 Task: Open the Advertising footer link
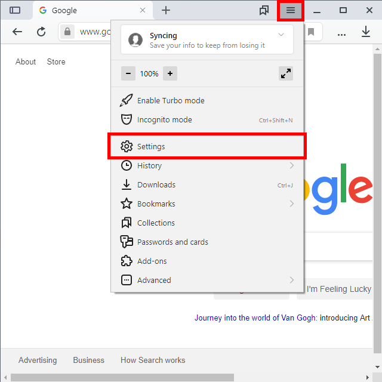pos(38,360)
